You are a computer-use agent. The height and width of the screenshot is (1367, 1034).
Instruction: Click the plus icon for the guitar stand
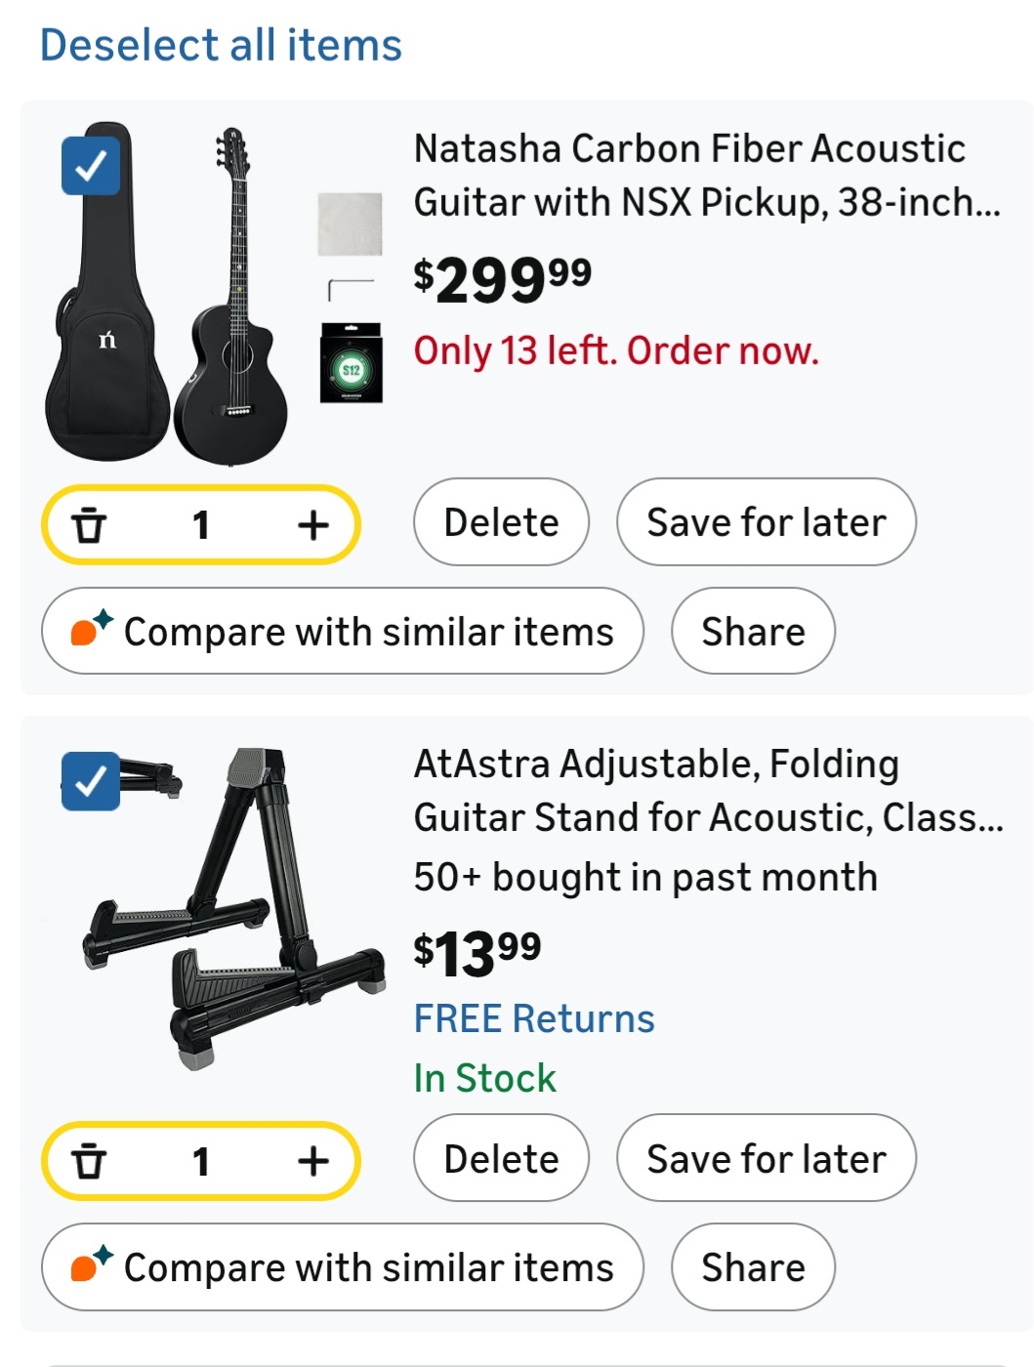coord(312,1161)
